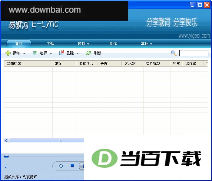Minimize the E-Lyric window

coord(193,5)
